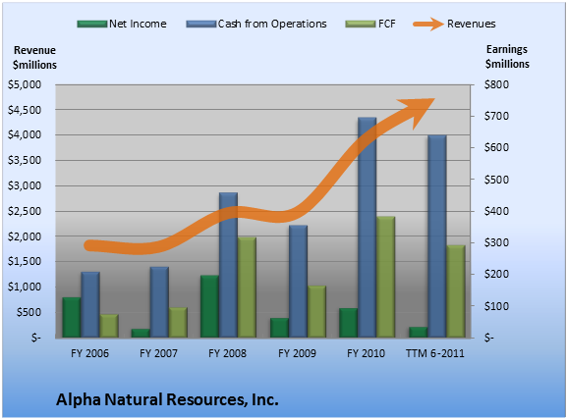Select the FY 2008 Net Income bar
567x419 pixels.
pos(209,307)
